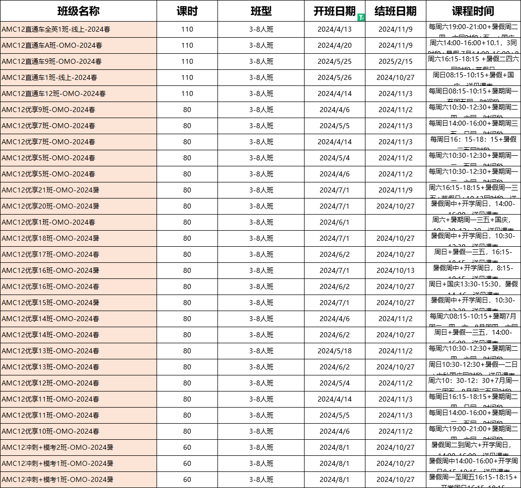The width and height of the screenshot is (521, 488).
Task: Click schedule cell 暑假周中+开学周日，14:00-
Action: tap(473, 207)
